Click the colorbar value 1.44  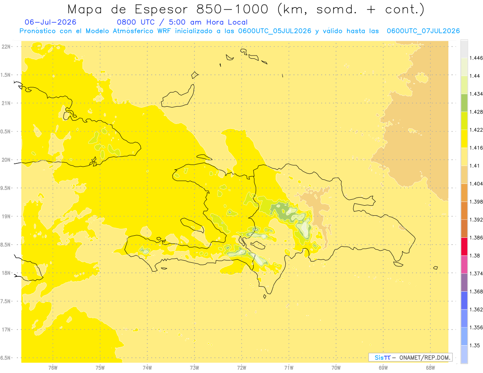[x=475, y=76]
